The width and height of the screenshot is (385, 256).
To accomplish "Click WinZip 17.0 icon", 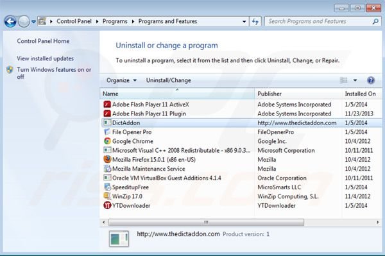I will coord(107,196).
